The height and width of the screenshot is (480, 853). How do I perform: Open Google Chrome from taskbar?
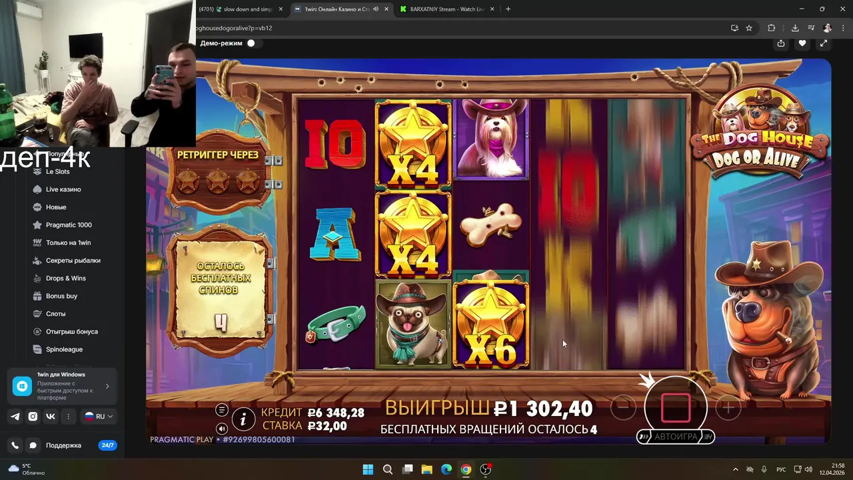tap(466, 469)
